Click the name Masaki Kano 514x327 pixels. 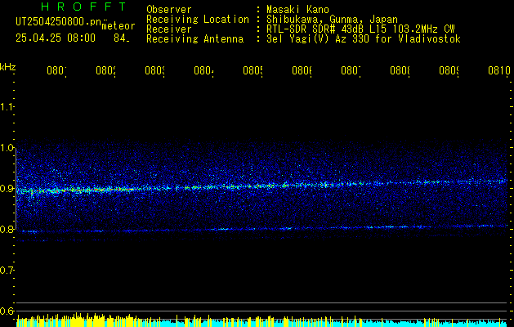(x=297, y=10)
